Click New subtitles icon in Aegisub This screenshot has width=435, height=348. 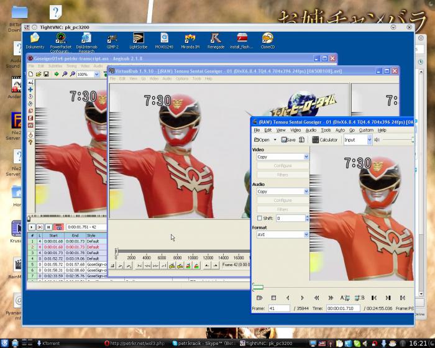click(x=31, y=74)
